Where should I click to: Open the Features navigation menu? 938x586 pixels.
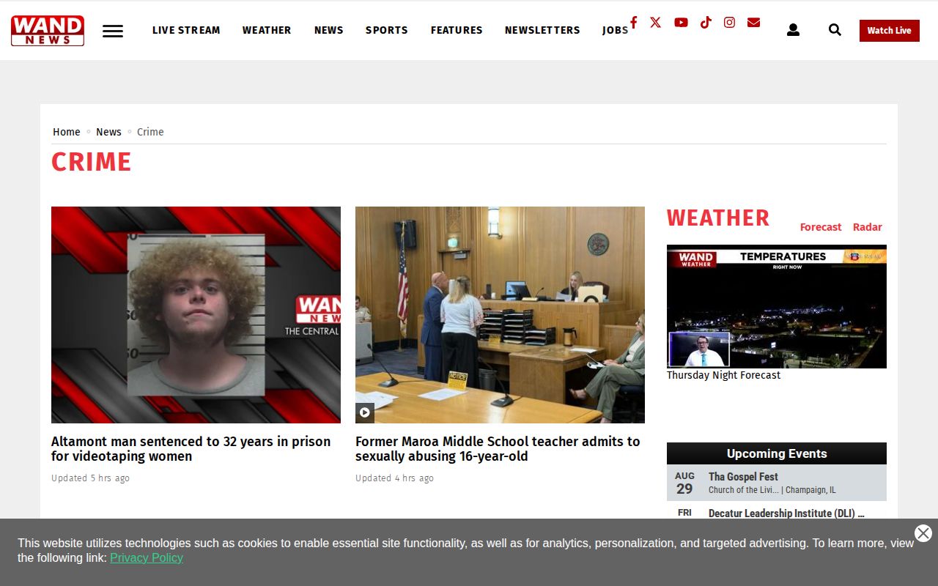pos(457,30)
